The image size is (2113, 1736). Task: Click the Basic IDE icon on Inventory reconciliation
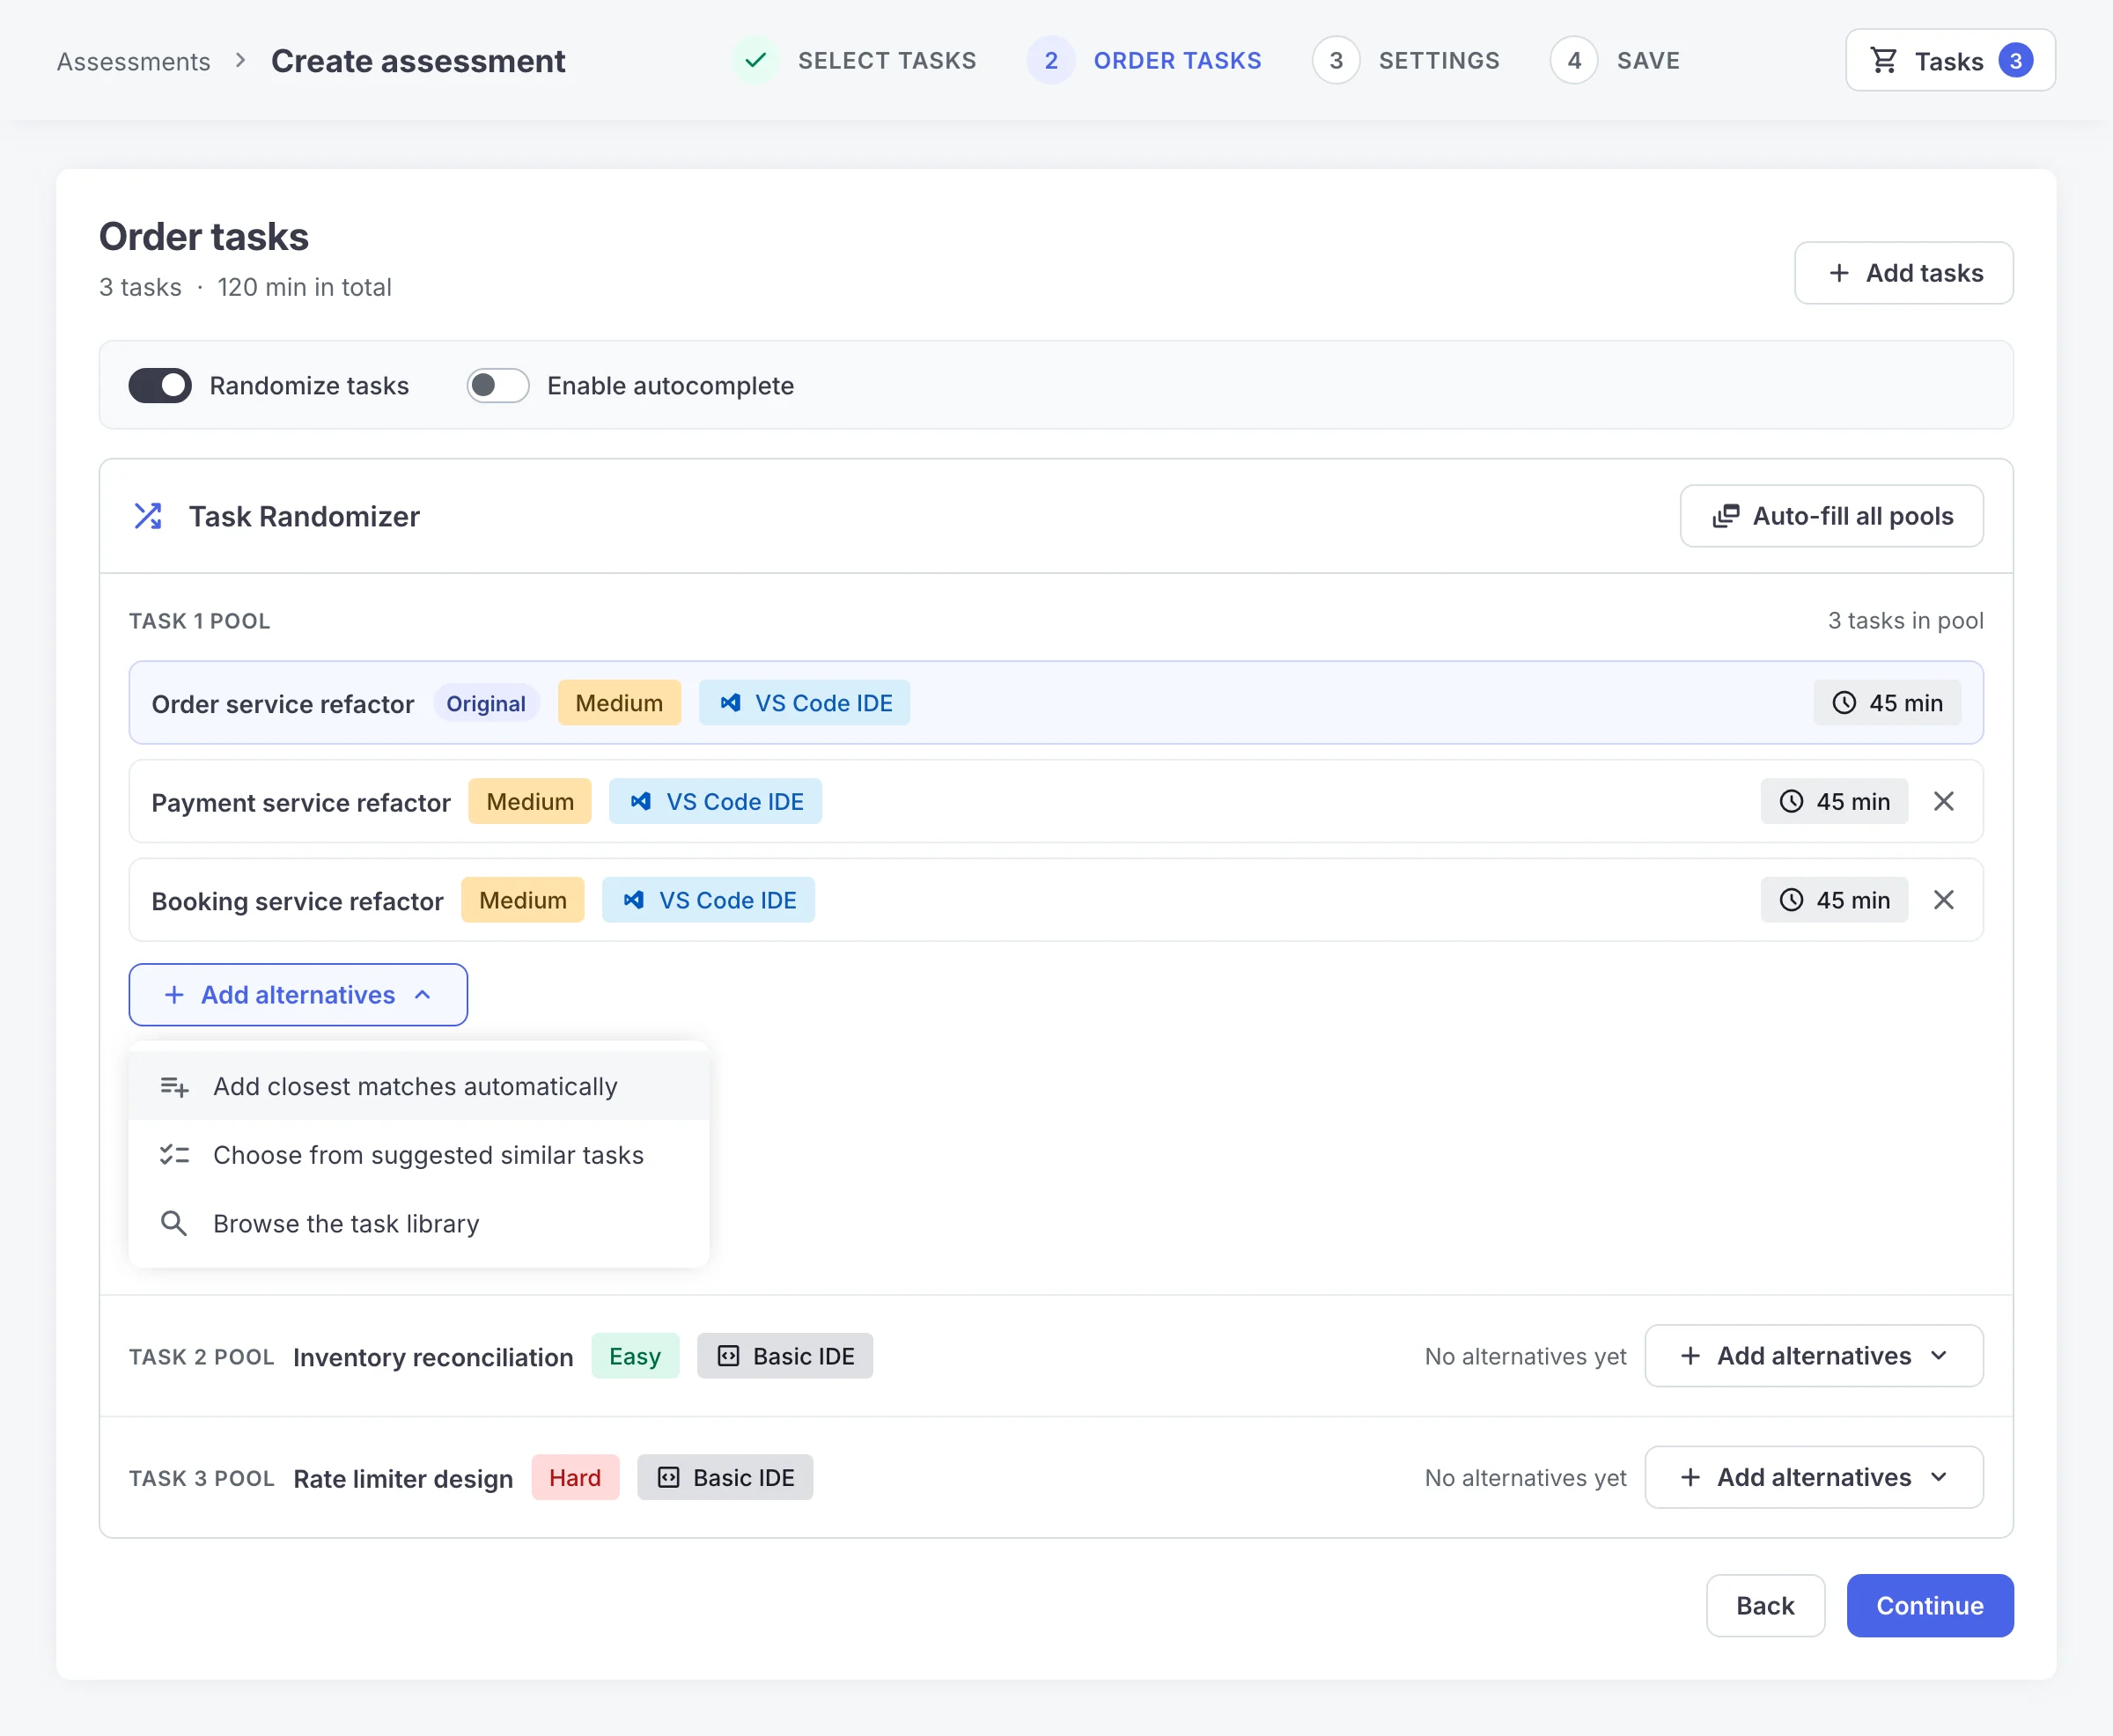[729, 1356]
